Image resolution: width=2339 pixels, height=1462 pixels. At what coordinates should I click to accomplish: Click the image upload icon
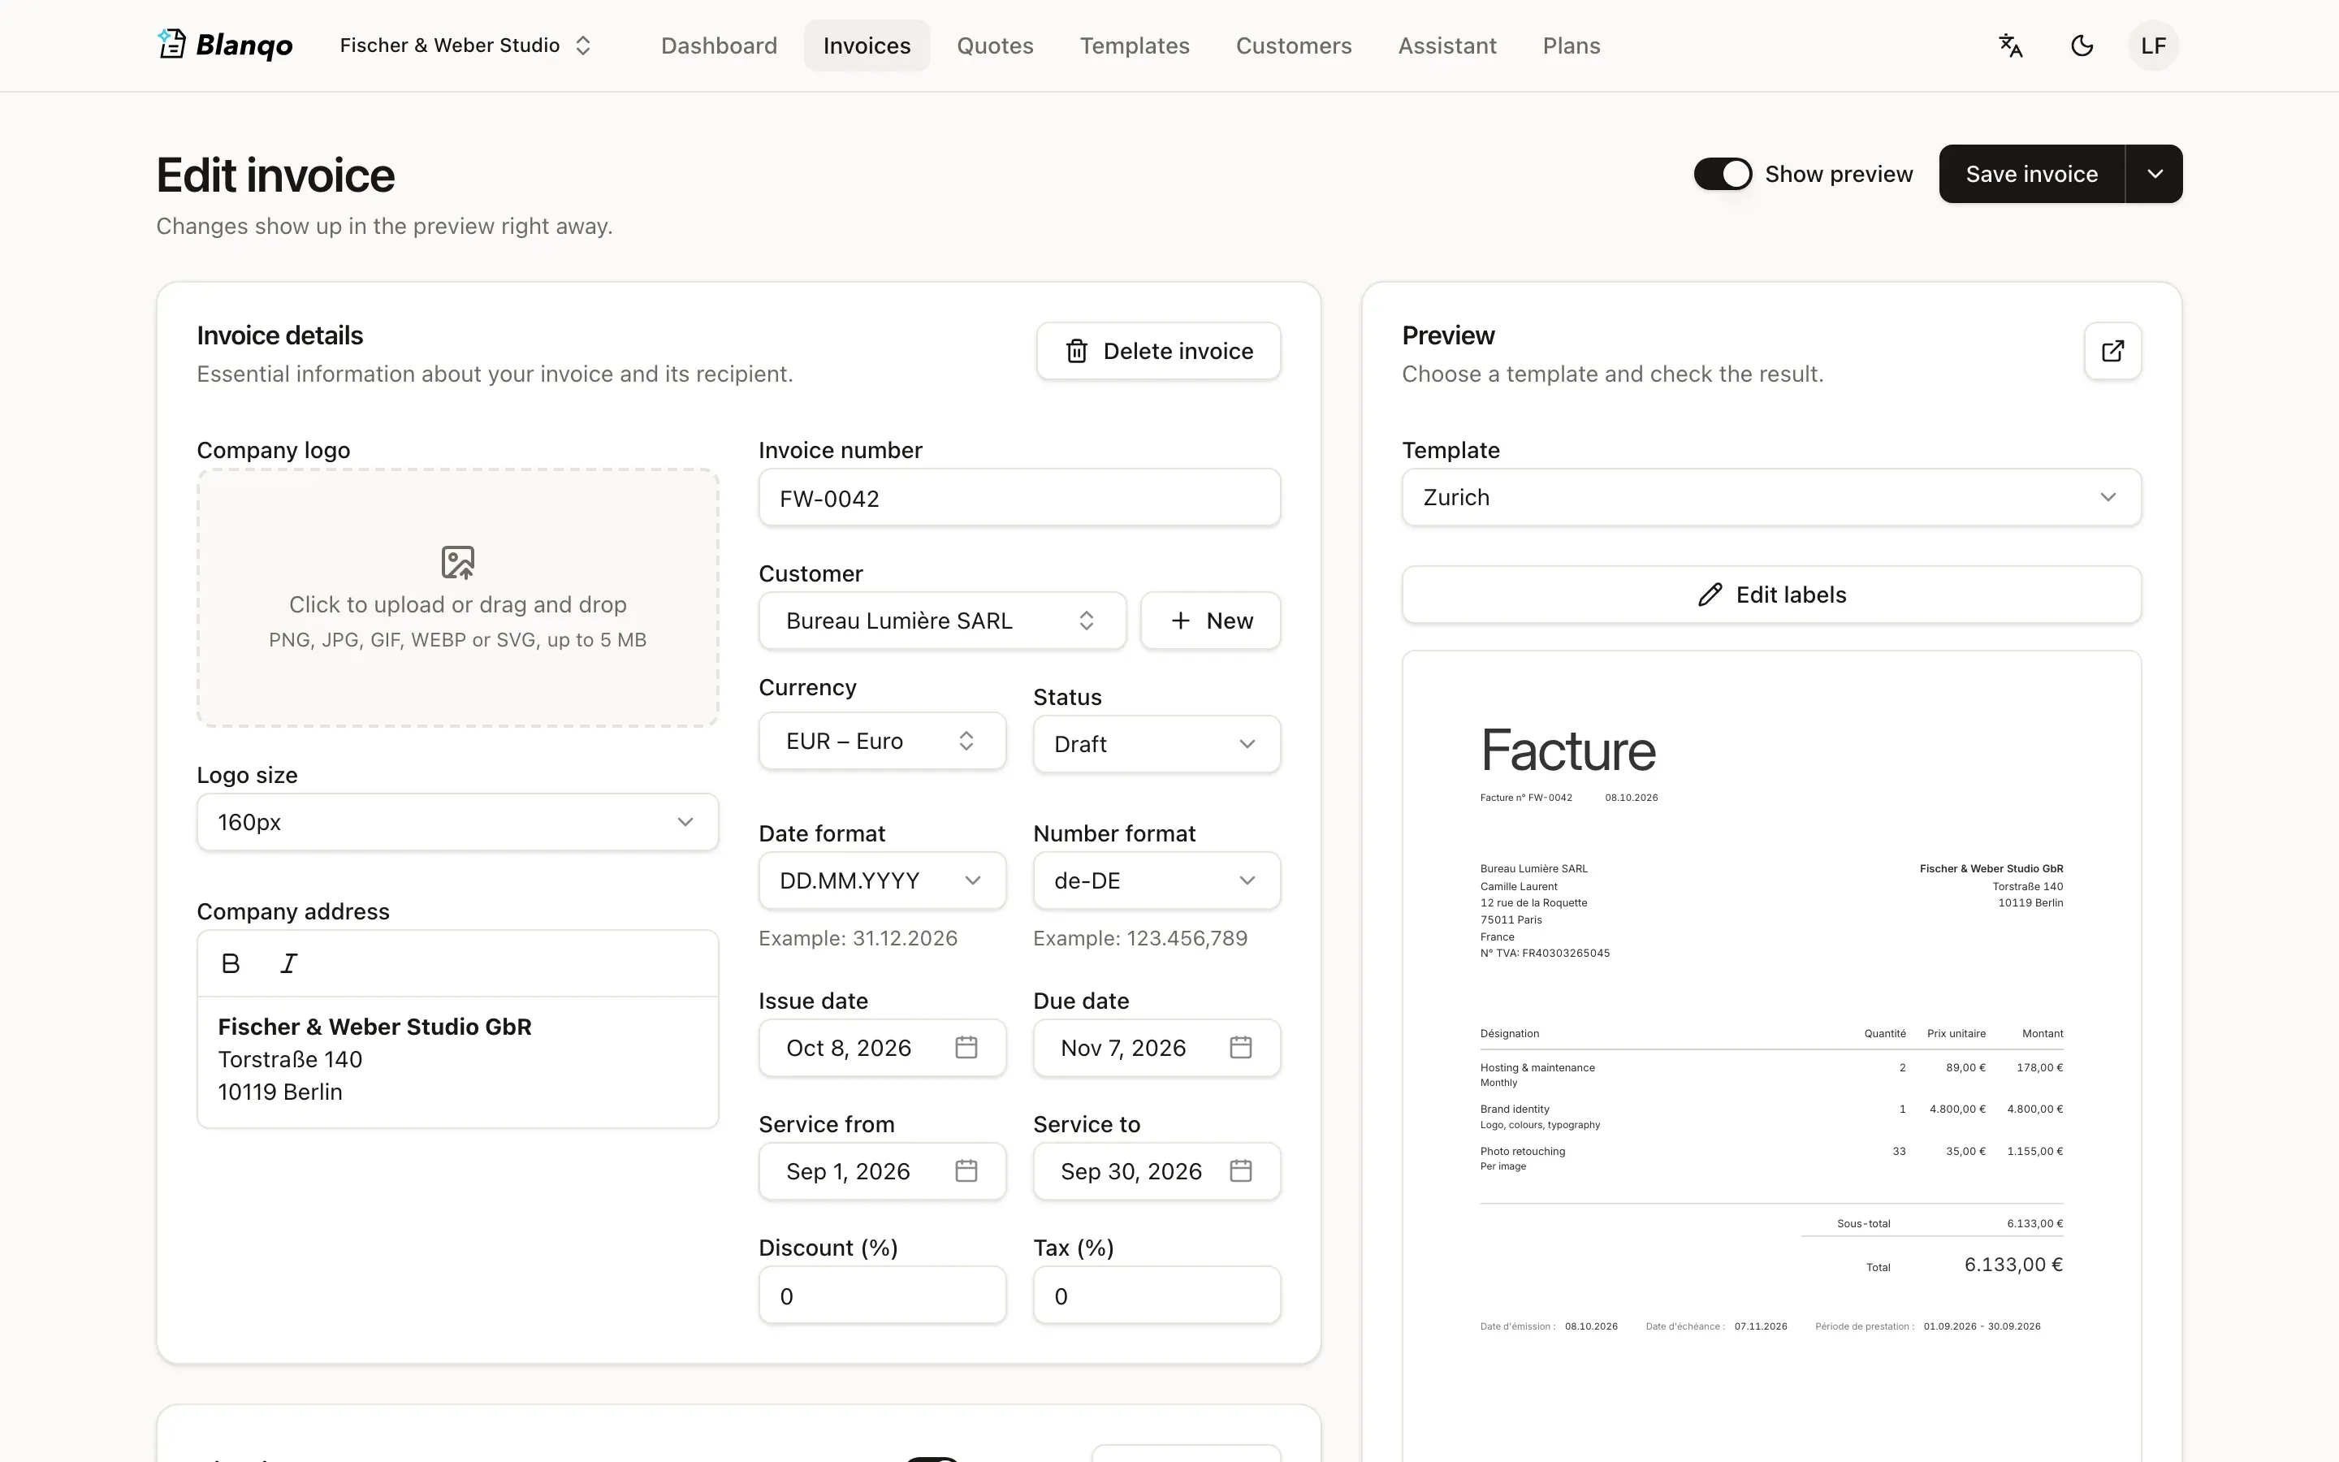click(x=458, y=562)
